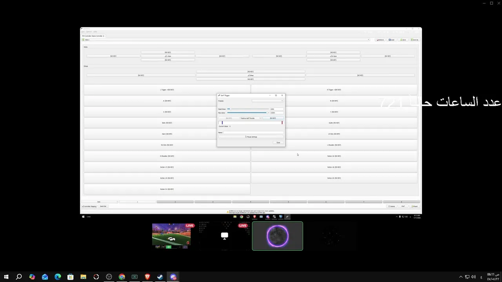502x282 pixels.
Task: Click the R Stick center button
Action: click(333, 56)
